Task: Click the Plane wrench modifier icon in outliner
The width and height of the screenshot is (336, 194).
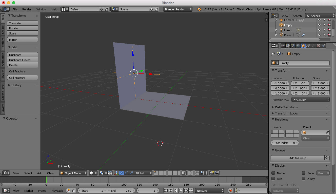Action: [x=303, y=35]
